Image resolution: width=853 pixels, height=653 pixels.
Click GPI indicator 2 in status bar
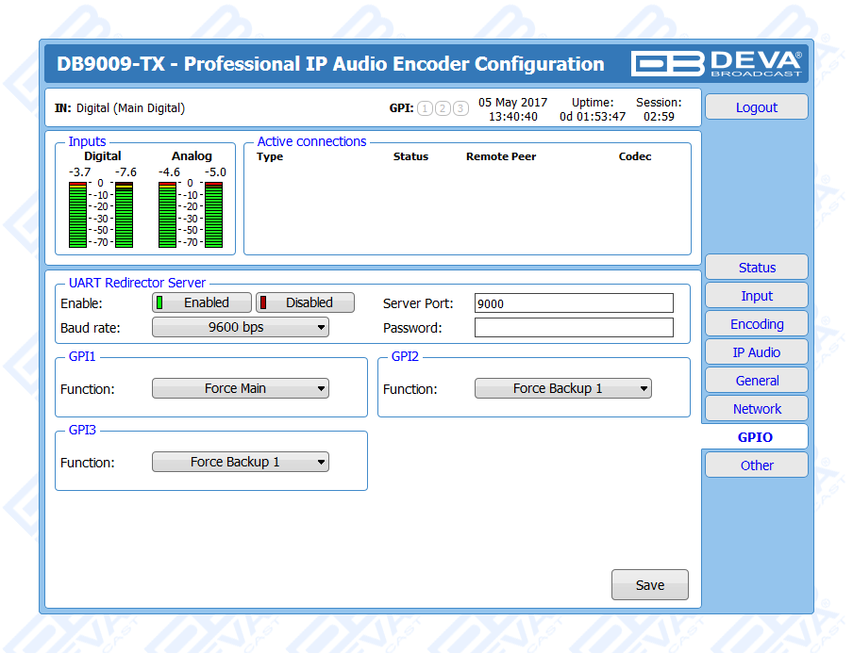tap(442, 108)
